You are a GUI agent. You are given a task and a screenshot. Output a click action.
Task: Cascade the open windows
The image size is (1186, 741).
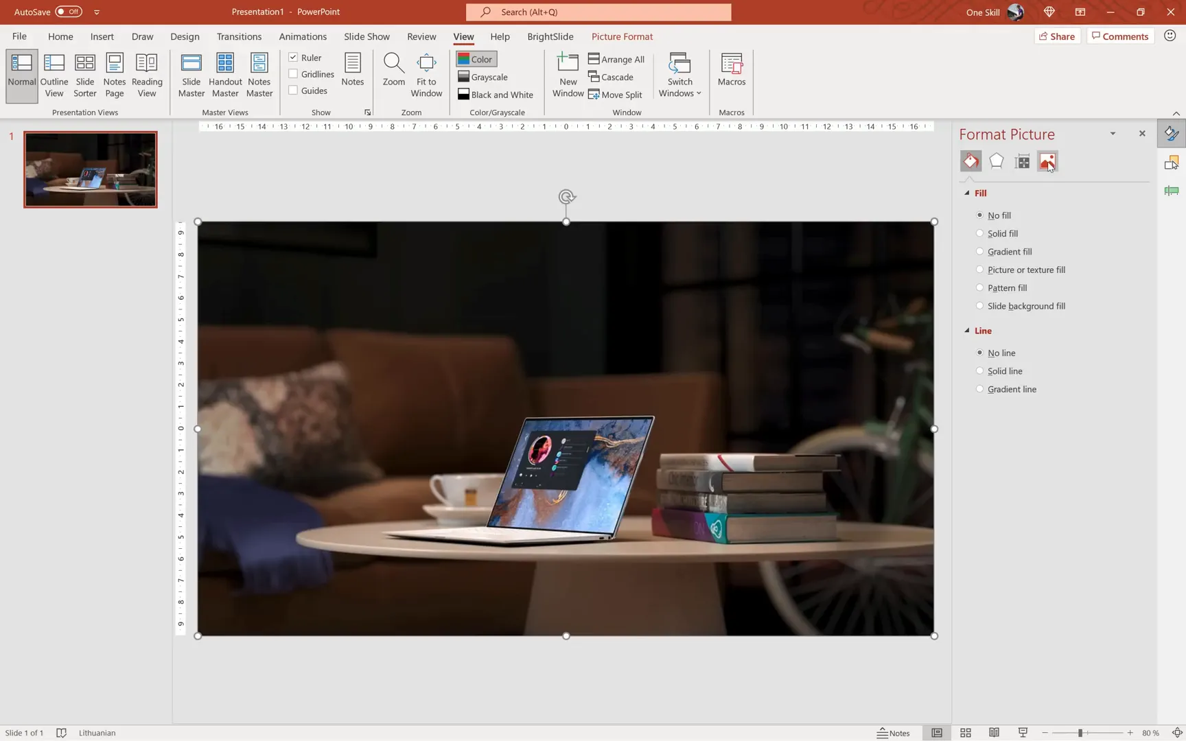point(611,77)
